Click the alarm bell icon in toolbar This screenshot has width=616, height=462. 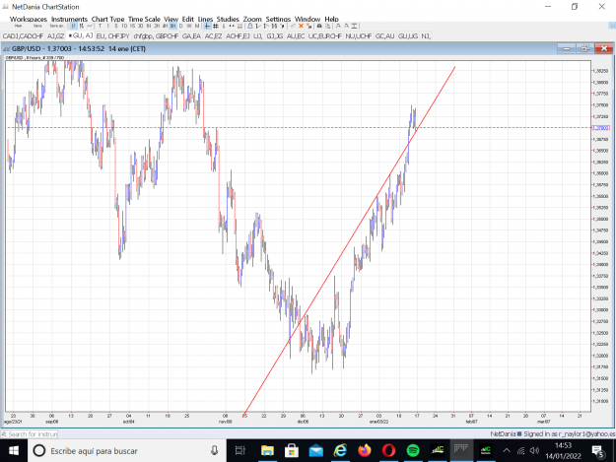(x=250, y=26)
